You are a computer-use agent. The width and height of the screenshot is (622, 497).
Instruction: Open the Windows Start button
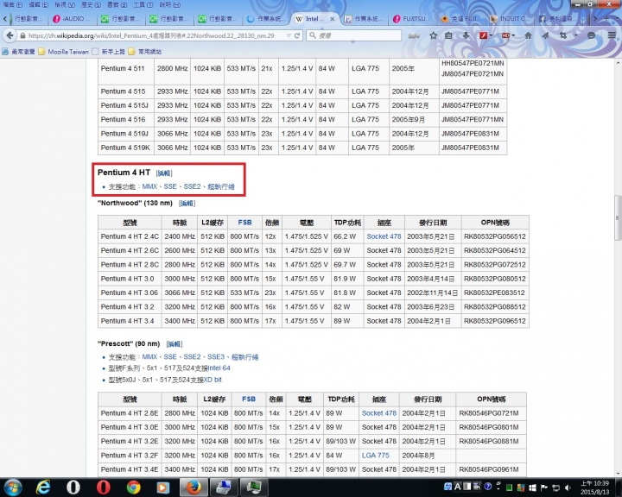pyautogui.click(x=13, y=488)
